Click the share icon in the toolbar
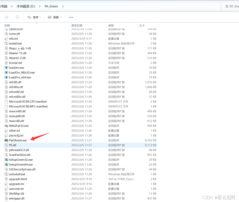The image size is (239, 202). (x=7, y=17)
